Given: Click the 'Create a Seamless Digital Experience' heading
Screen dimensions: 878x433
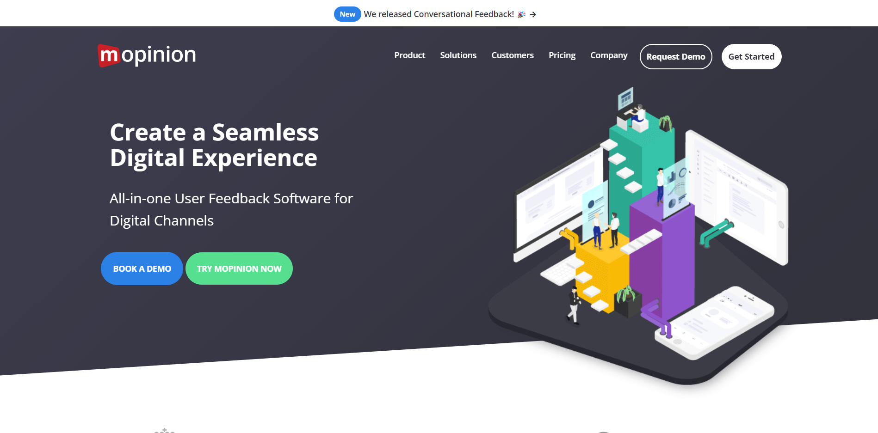Looking at the screenshot, I should [x=214, y=145].
